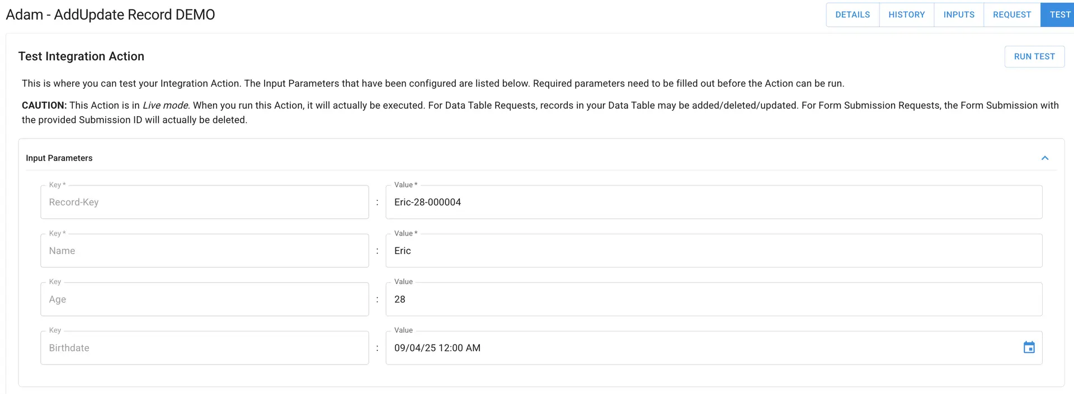Click into the Age key field
Viewport: 1074px width, 394px height.
204,299
